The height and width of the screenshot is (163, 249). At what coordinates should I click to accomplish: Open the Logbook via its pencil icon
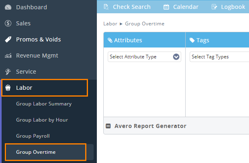[x=213, y=7]
